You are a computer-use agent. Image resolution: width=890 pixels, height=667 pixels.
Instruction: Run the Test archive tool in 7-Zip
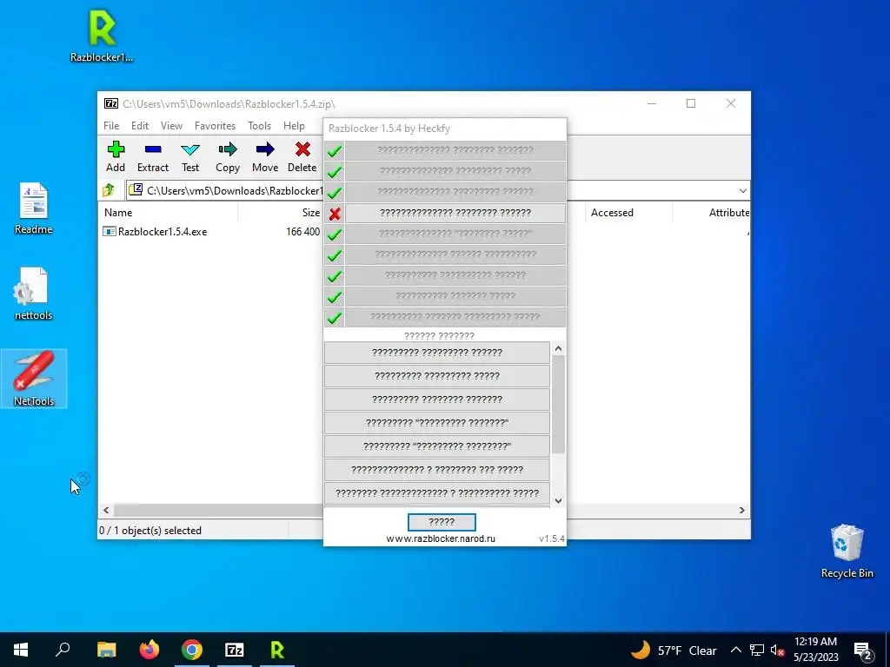tap(190, 149)
